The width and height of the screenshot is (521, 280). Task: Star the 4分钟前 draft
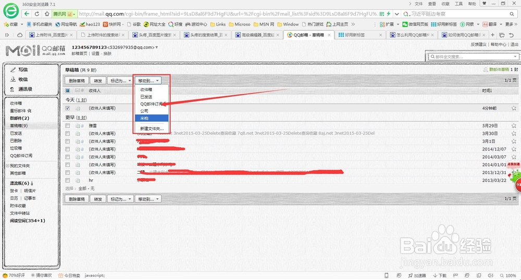tap(514, 108)
